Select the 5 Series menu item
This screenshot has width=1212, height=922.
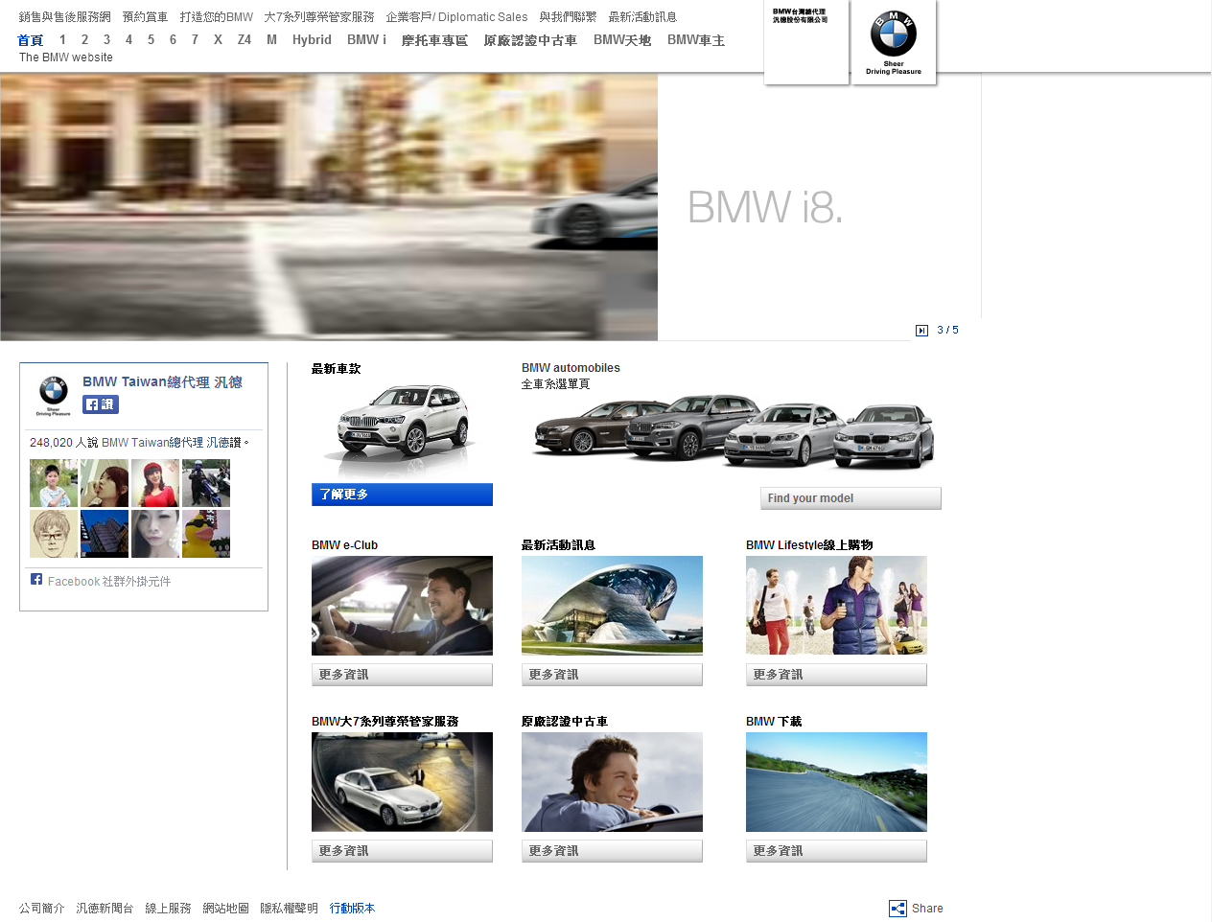pyautogui.click(x=151, y=40)
